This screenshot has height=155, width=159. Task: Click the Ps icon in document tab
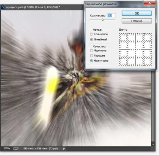3,7
